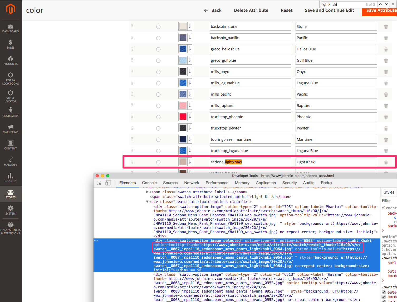Delete the greco_heliosblue option row
Image resolution: width=397 pixels, height=302 pixels.
click(386, 49)
